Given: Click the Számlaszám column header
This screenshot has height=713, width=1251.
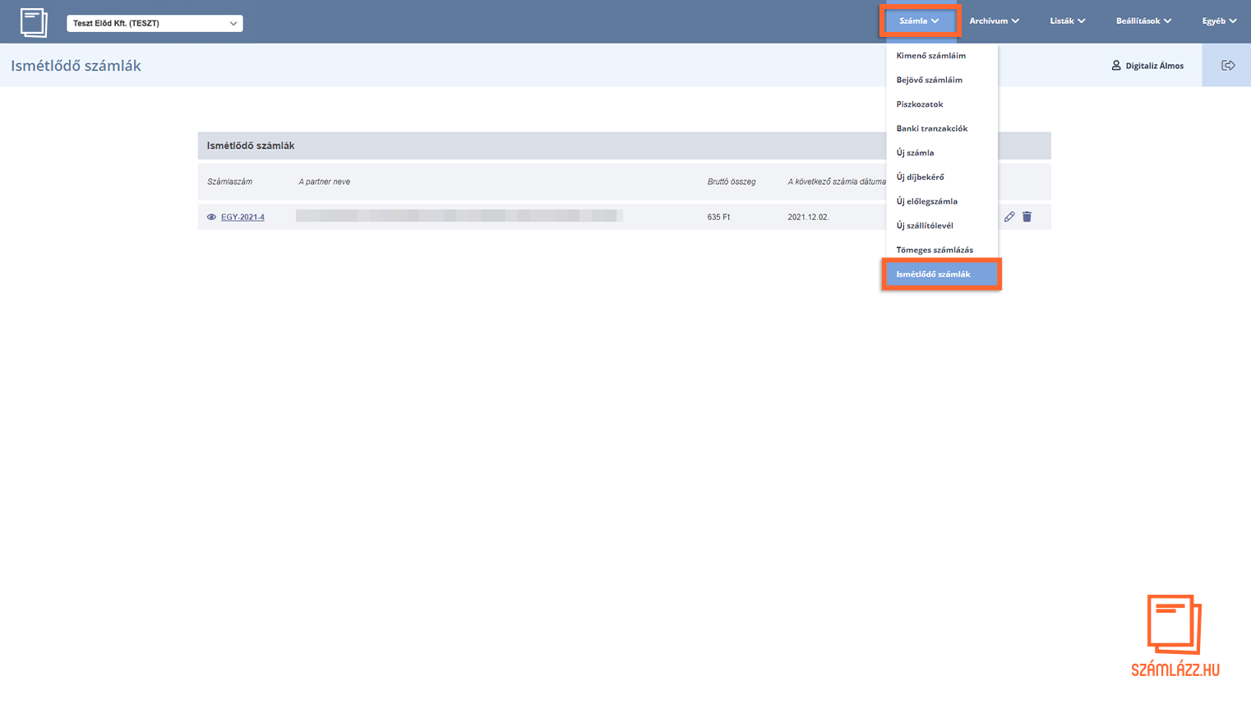Looking at the screenshot, I should [229, 182].
